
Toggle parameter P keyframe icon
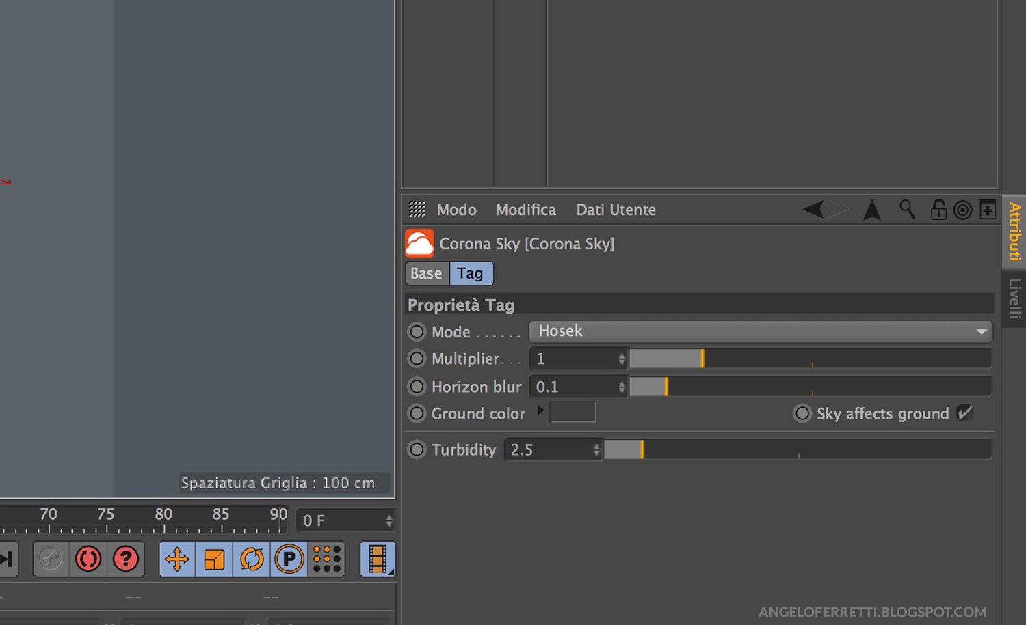(x=289, y=559)
